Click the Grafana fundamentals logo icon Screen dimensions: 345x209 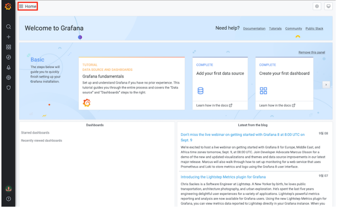pos(87,103)
